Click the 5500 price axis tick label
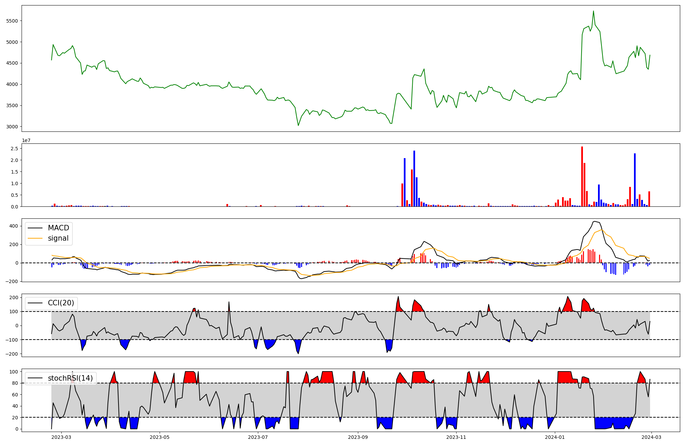Viewport: 685px width, 445px height. pyautogui.click(x=12, y=21)
